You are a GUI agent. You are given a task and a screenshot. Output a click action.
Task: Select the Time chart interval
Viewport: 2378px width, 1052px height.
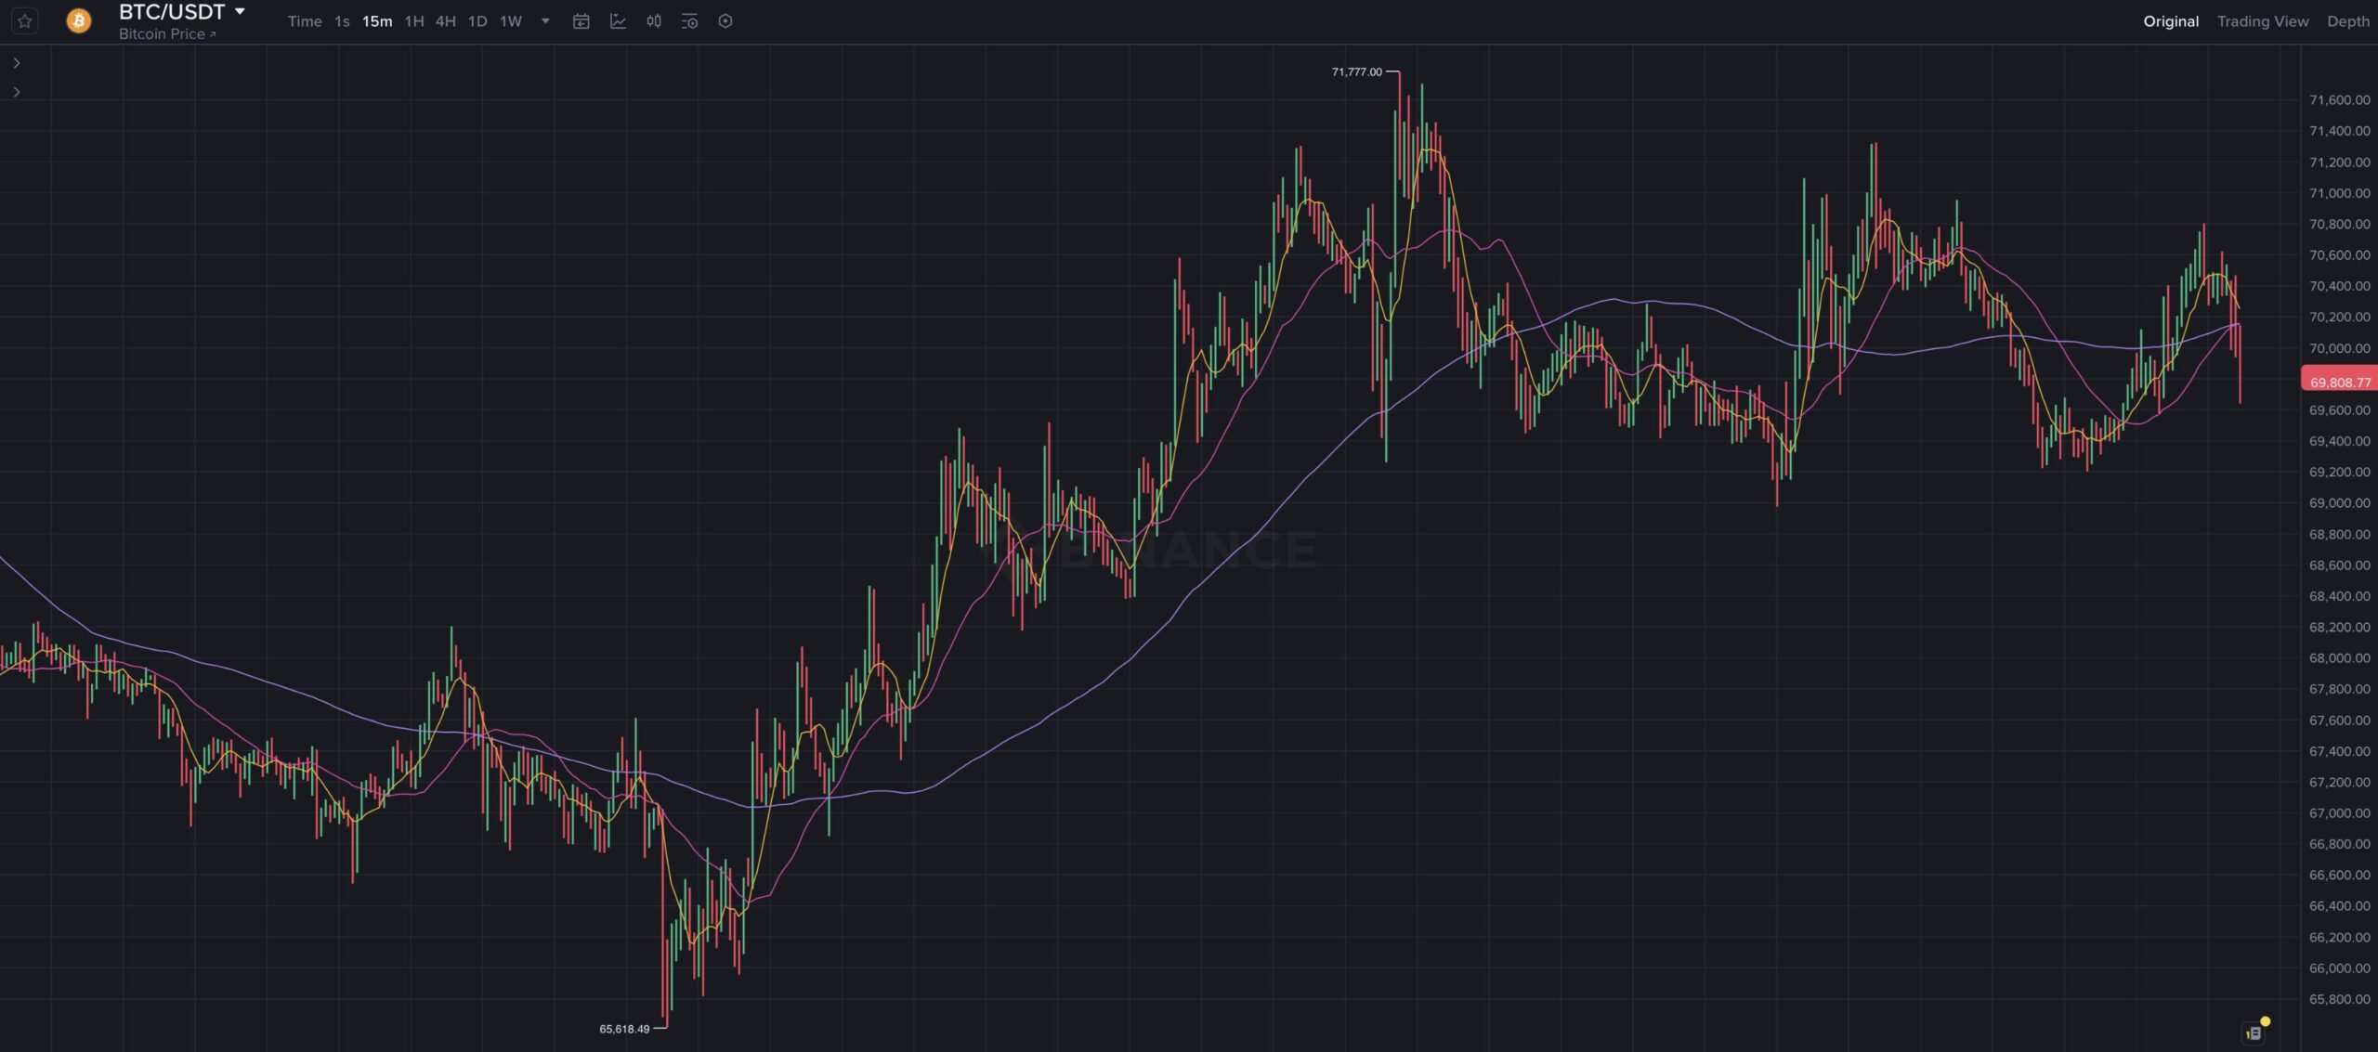pyautogui.click(x=305, y=21)
